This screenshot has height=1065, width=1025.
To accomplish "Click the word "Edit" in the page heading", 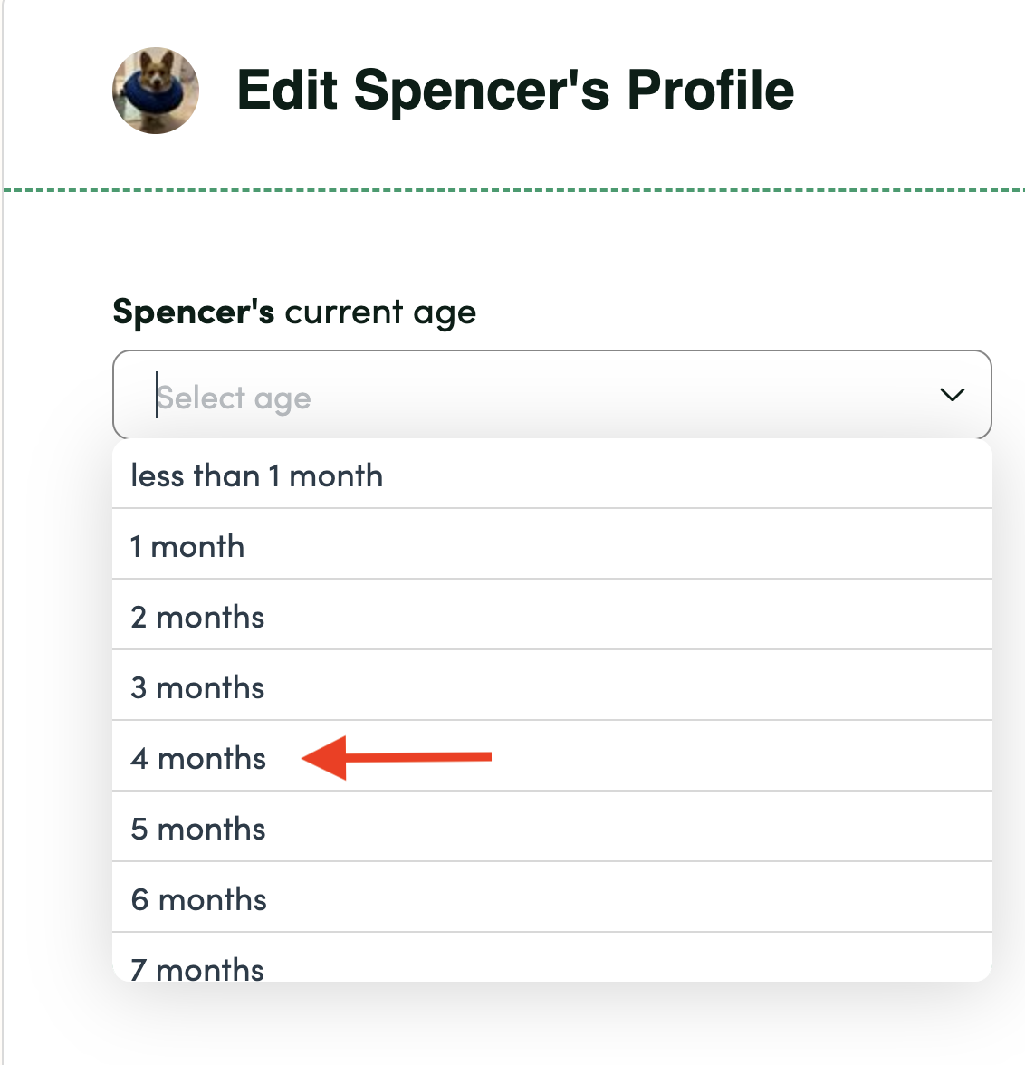I will pos(287,91).
